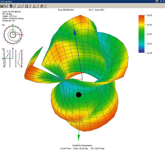Click the 34,81 legend value

(149, 25)
